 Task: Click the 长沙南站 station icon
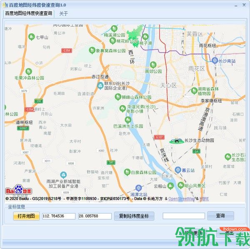215,60
